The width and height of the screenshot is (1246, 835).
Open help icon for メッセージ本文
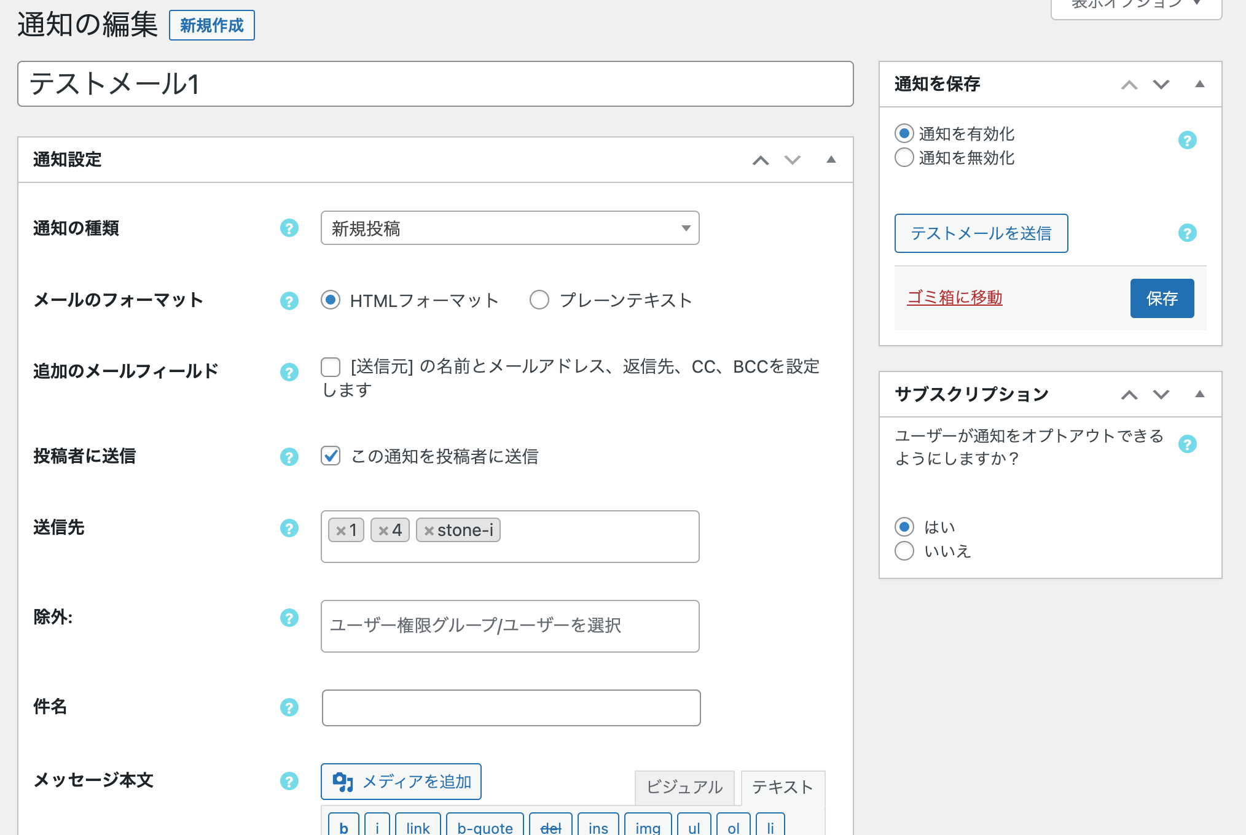tap(289, 781)
